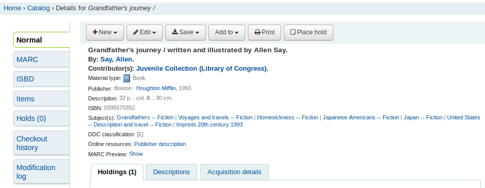Click the plus icon on New button

point(95,32)
